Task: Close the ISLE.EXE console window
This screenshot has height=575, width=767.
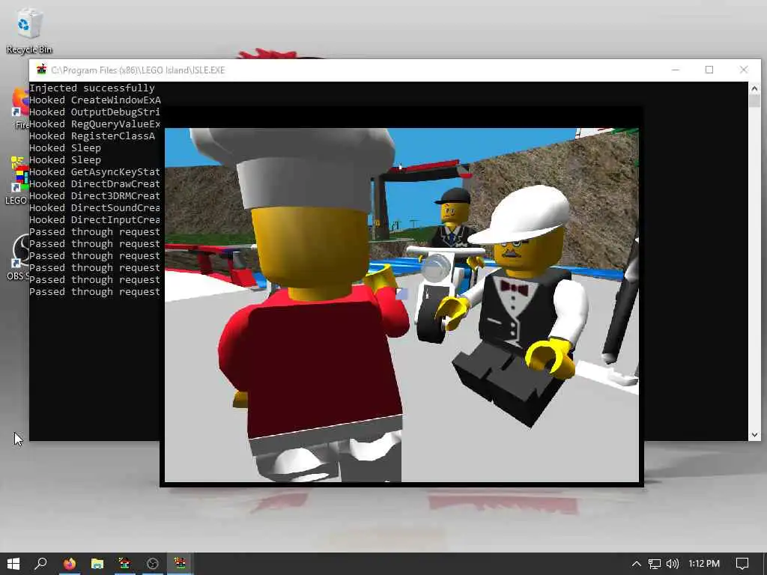Action: pos(744,70)
